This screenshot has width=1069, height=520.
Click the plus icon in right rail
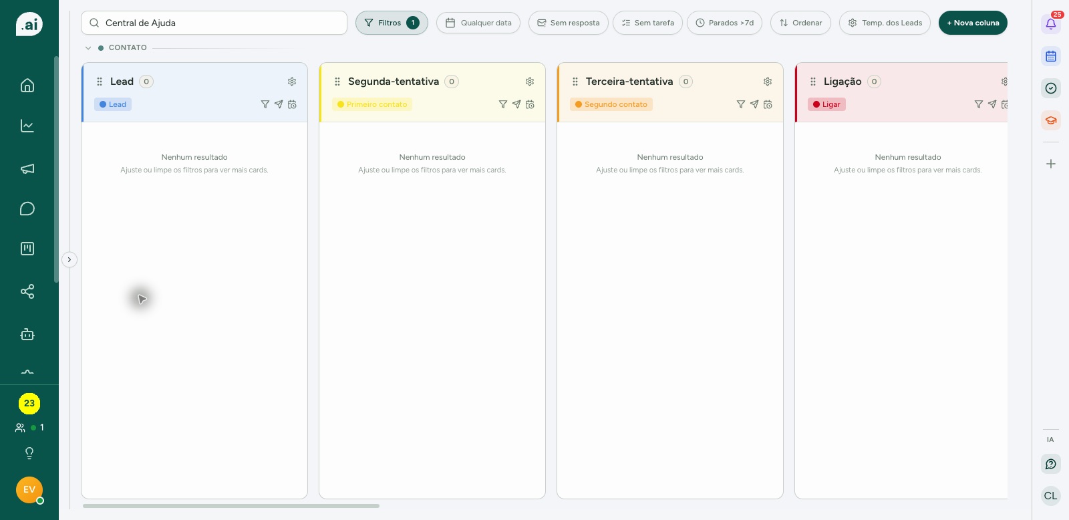1051,164
